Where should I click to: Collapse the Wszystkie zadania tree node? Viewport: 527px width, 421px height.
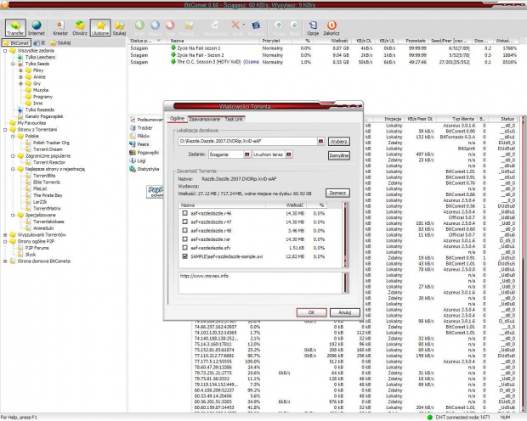[x=5, y=51]
